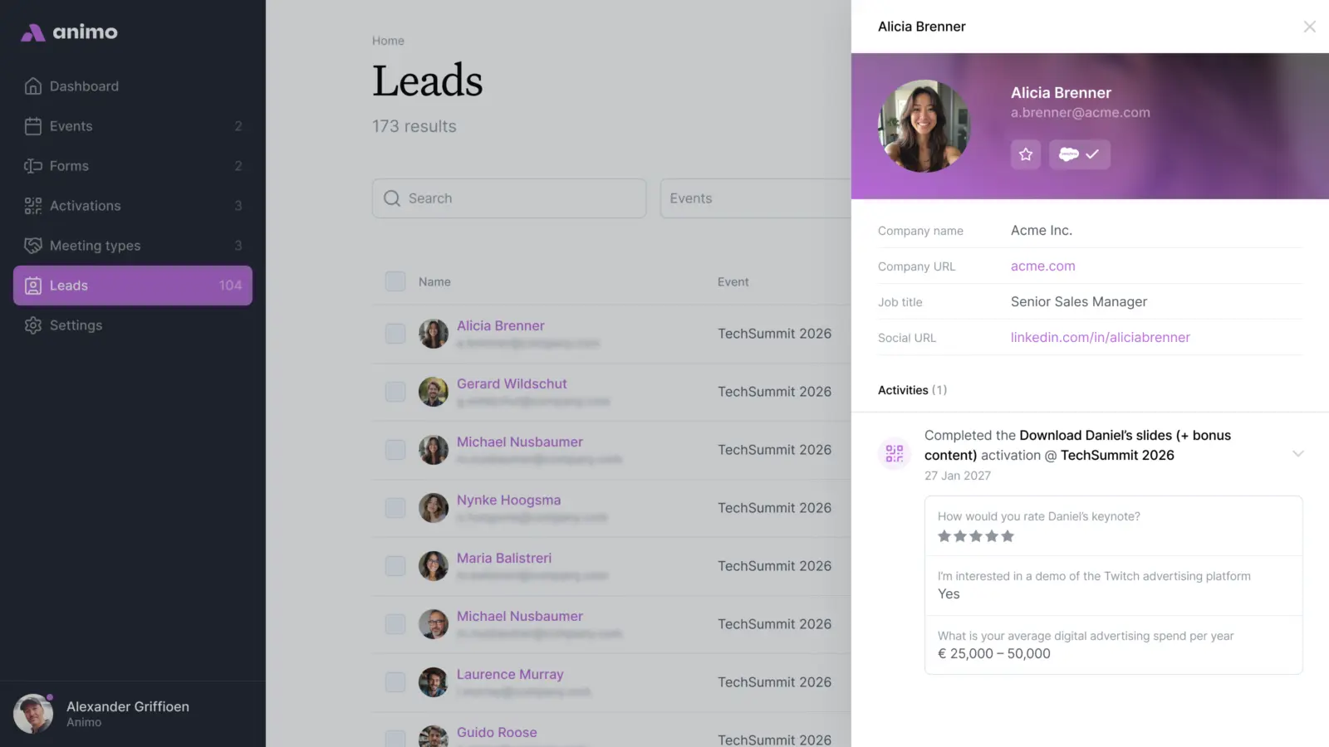Open the Activations section in the sidebar

pyautogui.click(x=85, y=205)
